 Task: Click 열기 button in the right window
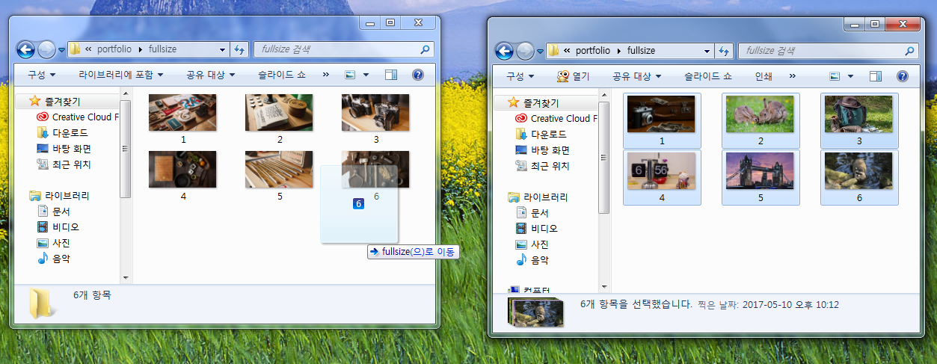pos(574,76)
